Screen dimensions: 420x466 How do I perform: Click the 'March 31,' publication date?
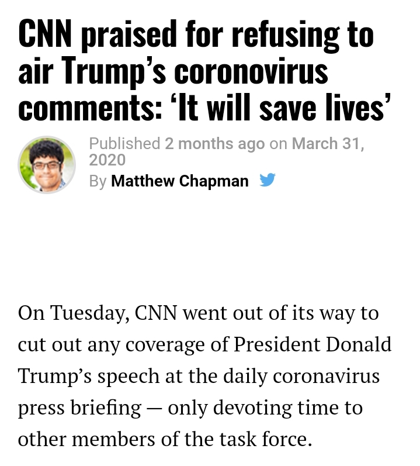point(328,144)
